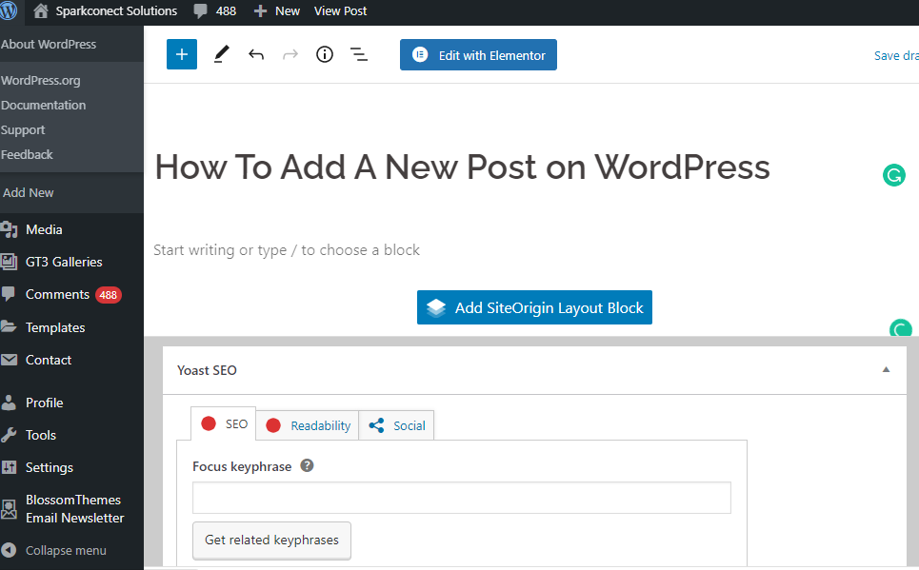
Task: Click the Settings sliders icon
Action: coord(9,467)
